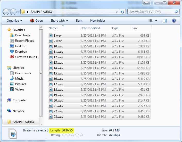Sort by the Date modified column
Screen dimensions: 182x142
point(90,28)
